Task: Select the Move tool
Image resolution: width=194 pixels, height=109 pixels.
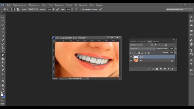Action: click(3, 18)
